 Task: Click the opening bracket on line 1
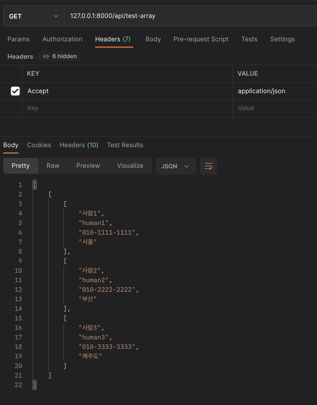[x=35, y=185]
